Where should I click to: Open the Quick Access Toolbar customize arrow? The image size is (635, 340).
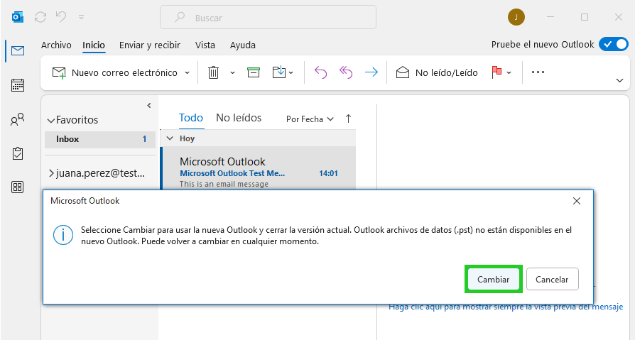pyautogui.click(x=82, y=18)
